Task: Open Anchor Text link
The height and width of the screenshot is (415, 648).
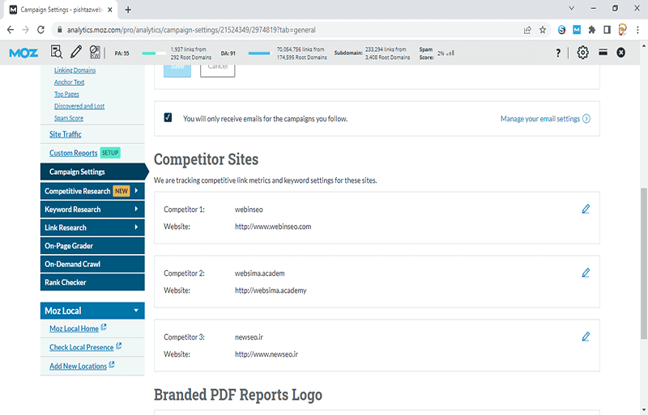Action: [x=69, y=83]
